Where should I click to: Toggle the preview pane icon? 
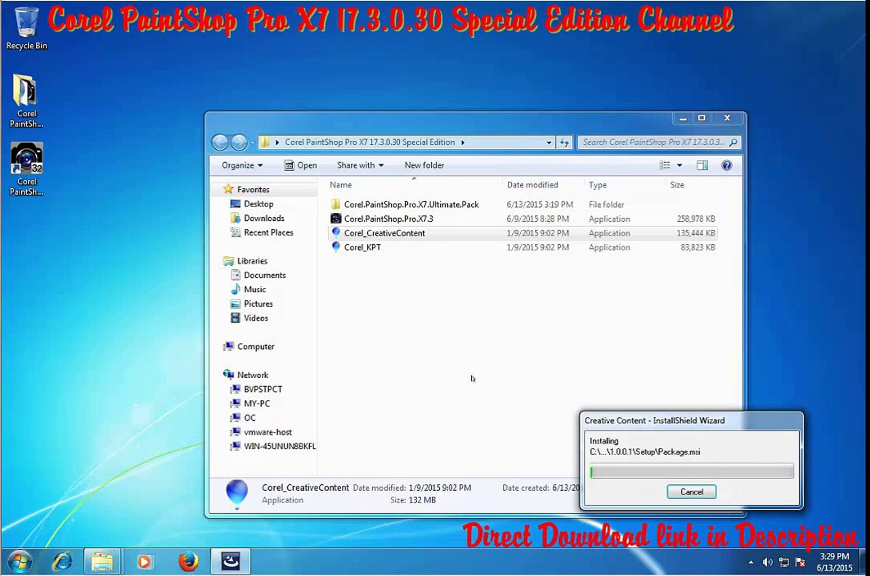click(702, 165)
